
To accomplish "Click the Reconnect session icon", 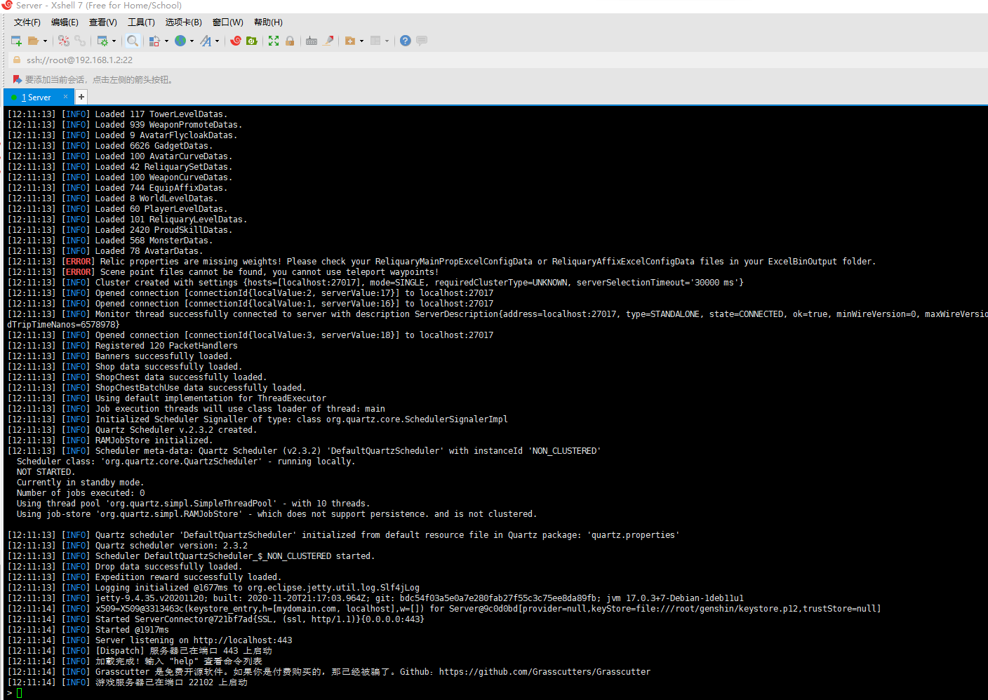I will click(81, 41).
